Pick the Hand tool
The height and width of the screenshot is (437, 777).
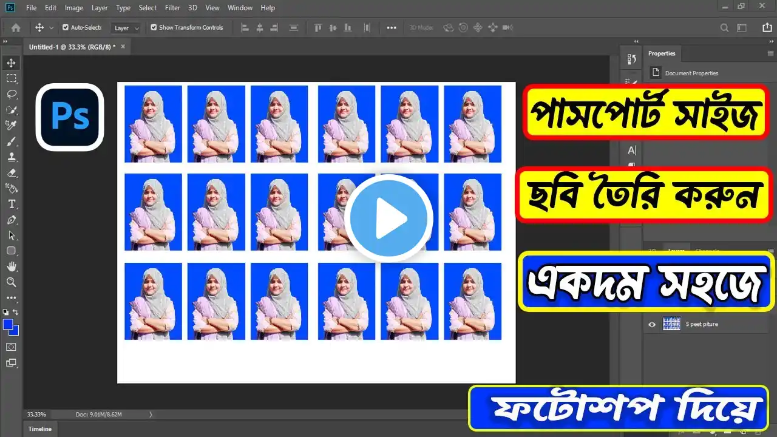click(x=10, y=266)
